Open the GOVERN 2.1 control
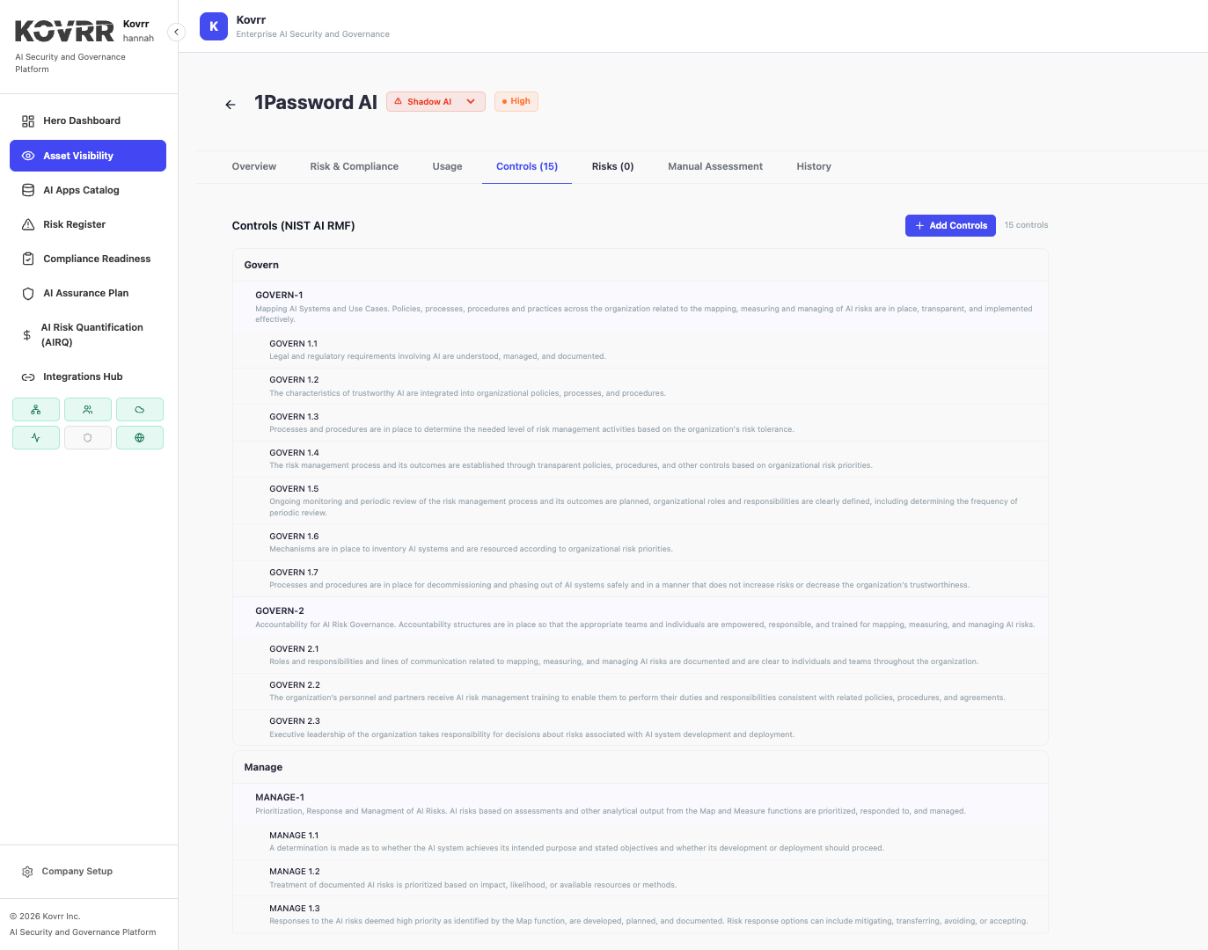This screenshot has width=1208, height=950. point(641,655)
